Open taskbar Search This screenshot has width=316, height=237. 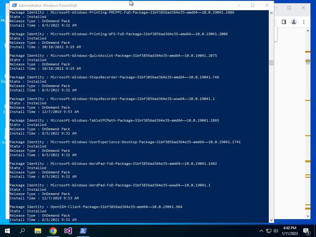(x=22, y=231)
